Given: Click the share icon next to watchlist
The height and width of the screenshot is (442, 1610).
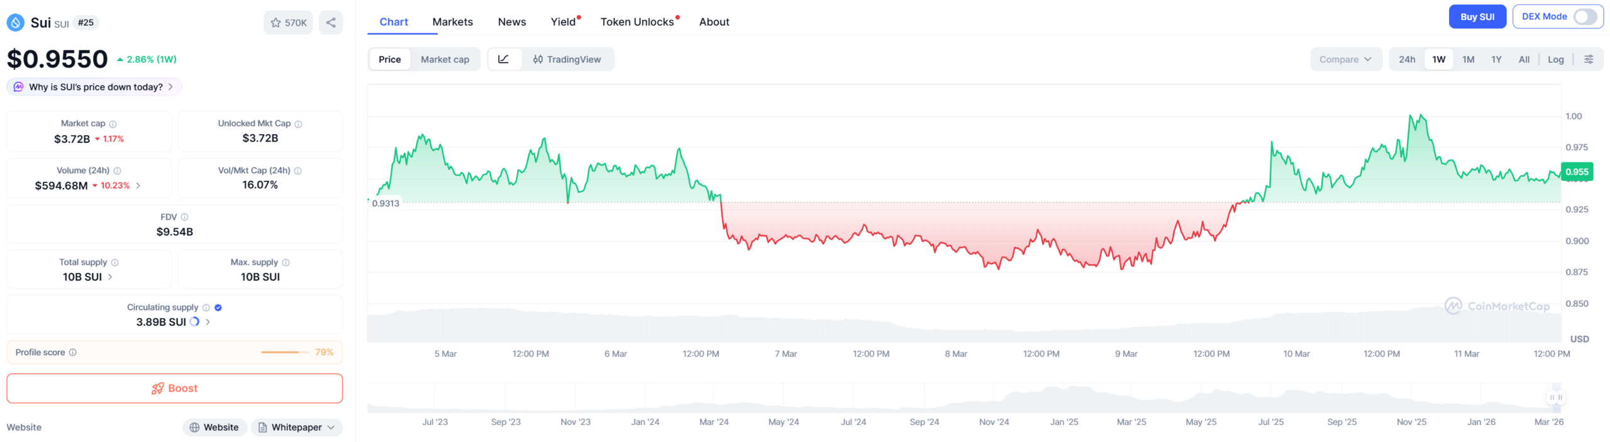Looking at the screenshot, I should [x=330, y=23].
